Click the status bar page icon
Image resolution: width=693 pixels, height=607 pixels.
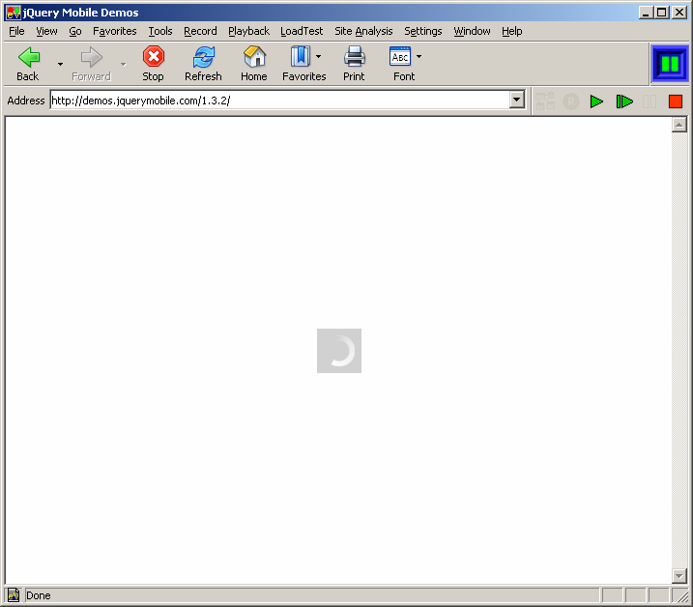click(14, 595)
